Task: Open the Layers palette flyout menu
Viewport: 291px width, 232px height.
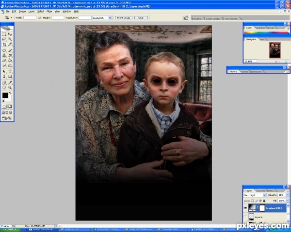Action: click(288, 191)
